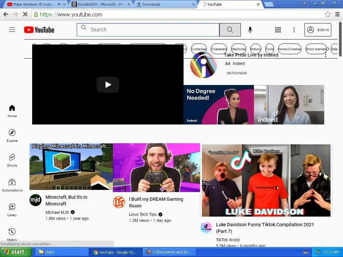The image size is (343, 257).
Task: Go to Home in sidebar
Action: pyautogui.click(x=12, y=111)
